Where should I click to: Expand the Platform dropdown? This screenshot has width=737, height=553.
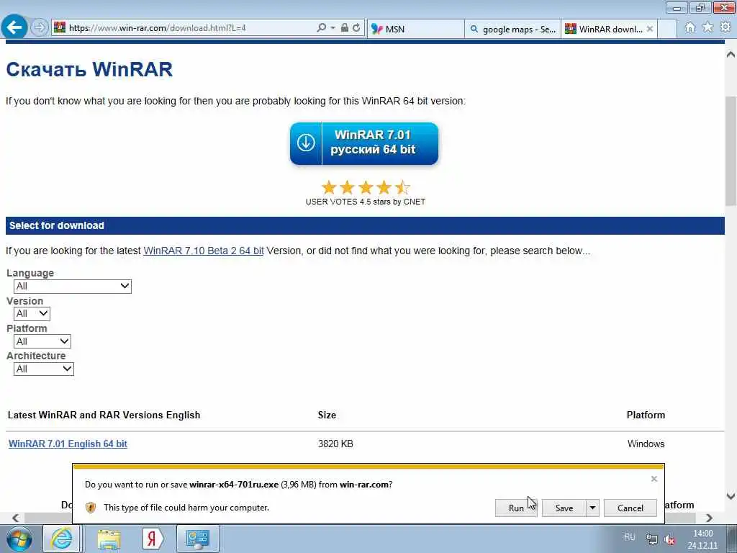[42, 341]
